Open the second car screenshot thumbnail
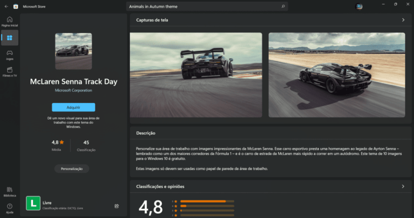Viewport: 414px width, 218px height. [x=337, y=75]
